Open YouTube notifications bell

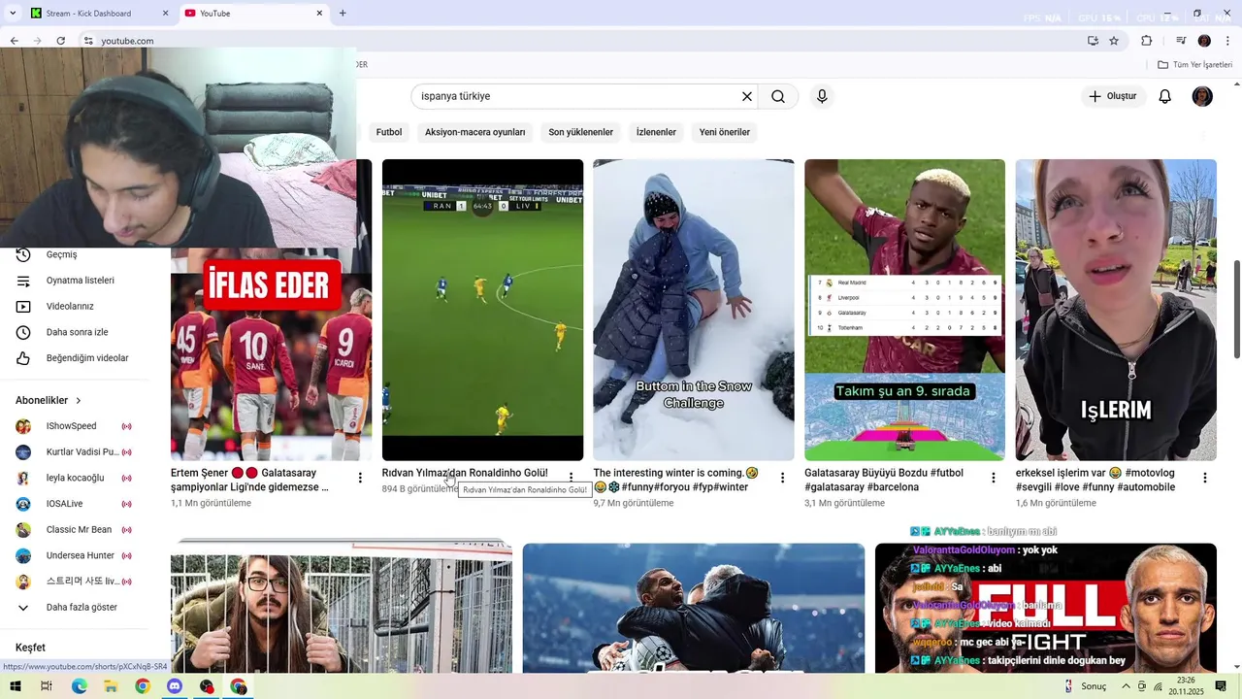point(1165,96)
